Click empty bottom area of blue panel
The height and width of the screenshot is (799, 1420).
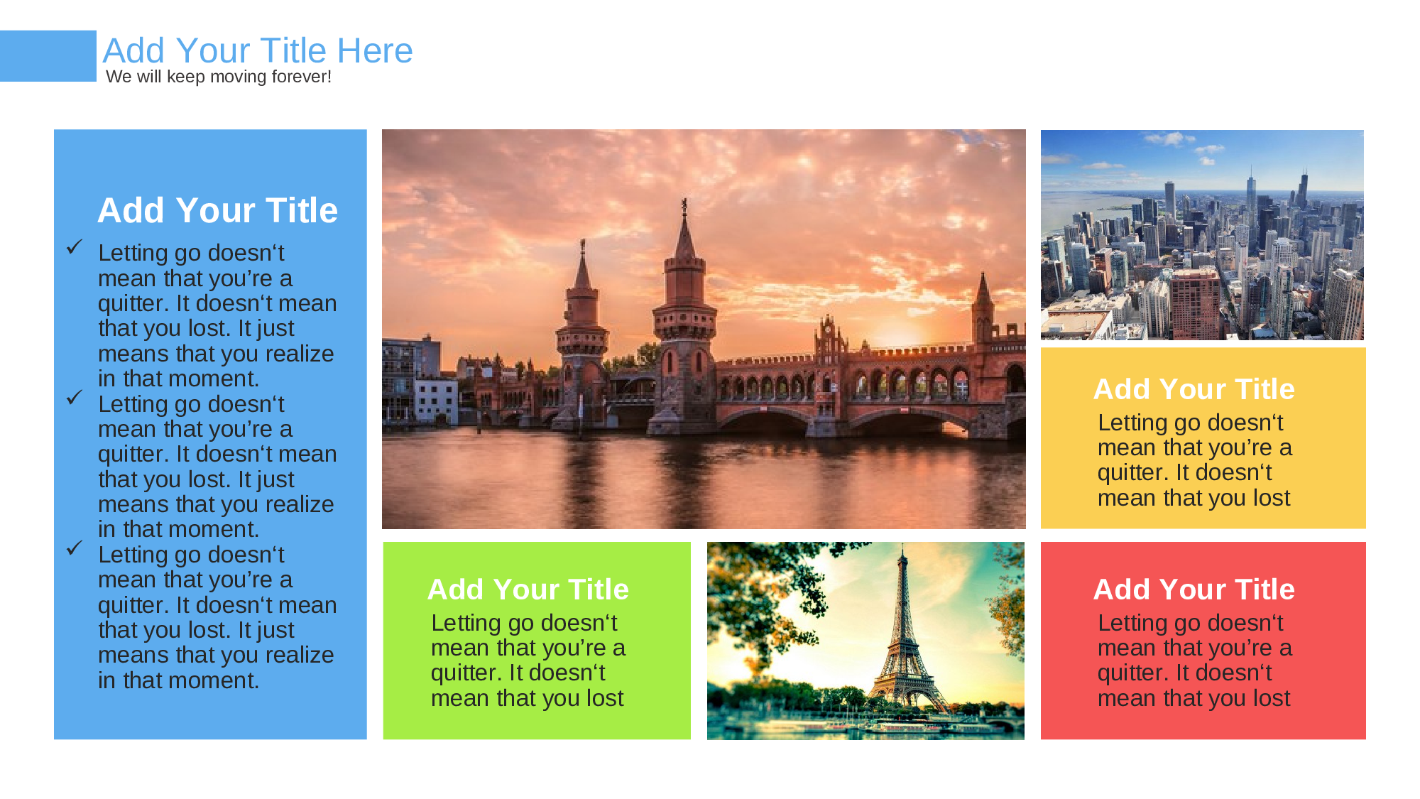point(210,717)
